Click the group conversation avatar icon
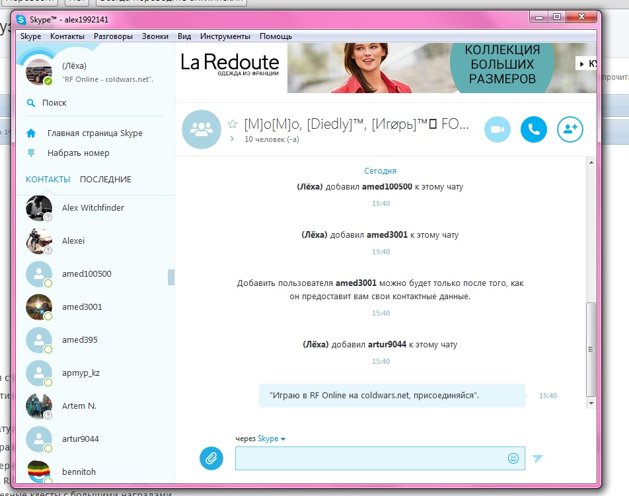Image resolution: width=629 pixels, height=496 pixels. tap(202, 129)
